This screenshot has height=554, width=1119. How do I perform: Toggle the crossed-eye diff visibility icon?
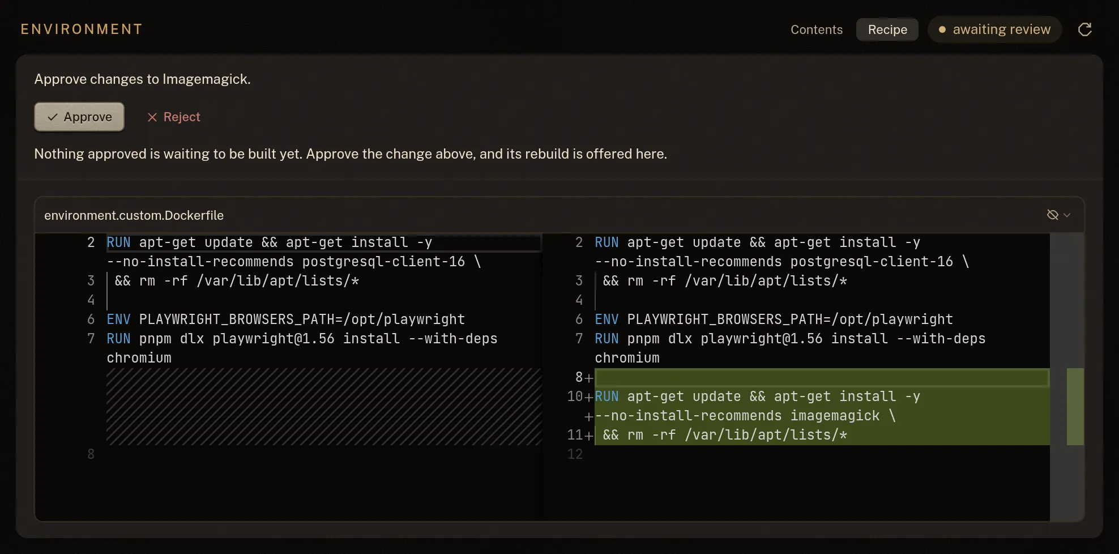pos(1052,215)
